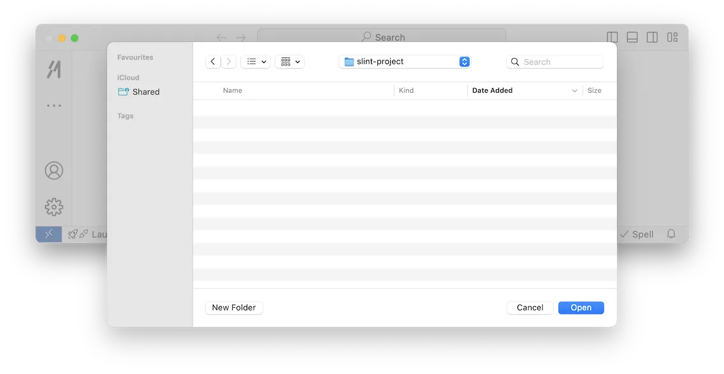Enable Spell check in the status bar
This screenshot has width=724, height=374.
click(637, 234)
